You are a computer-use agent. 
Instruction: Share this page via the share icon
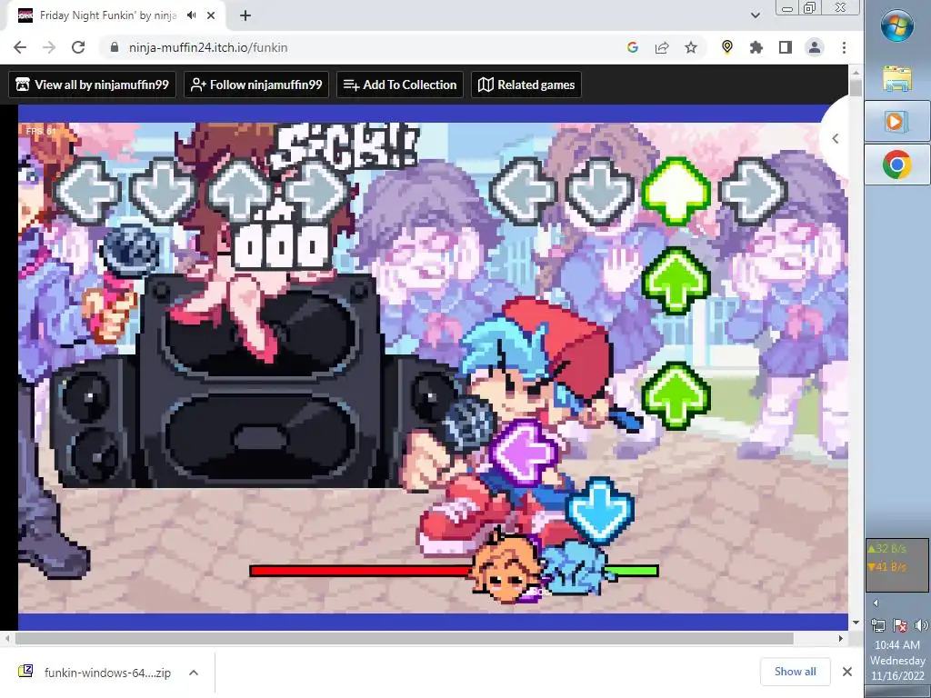tap(662, 47)
